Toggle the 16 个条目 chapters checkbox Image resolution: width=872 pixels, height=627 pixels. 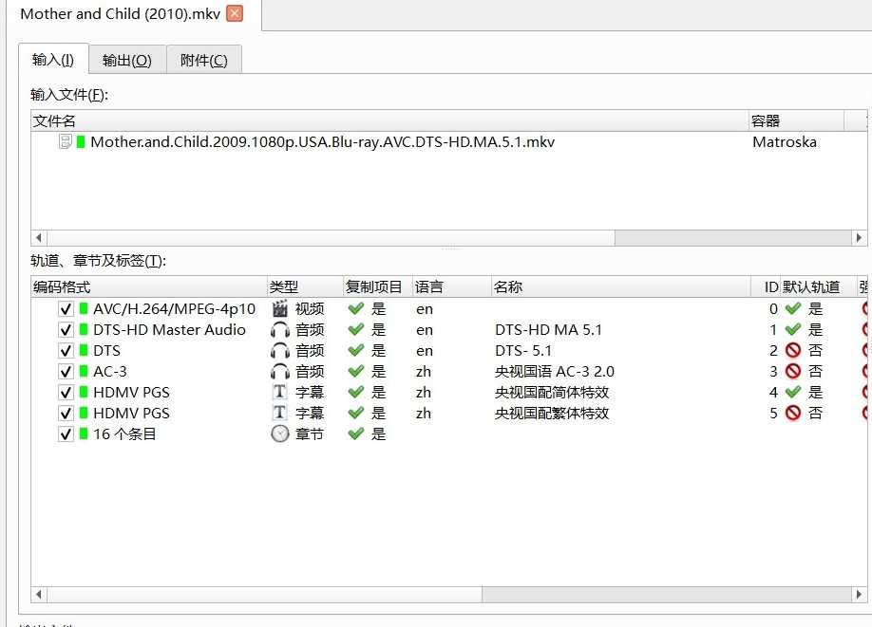point(66,434)
